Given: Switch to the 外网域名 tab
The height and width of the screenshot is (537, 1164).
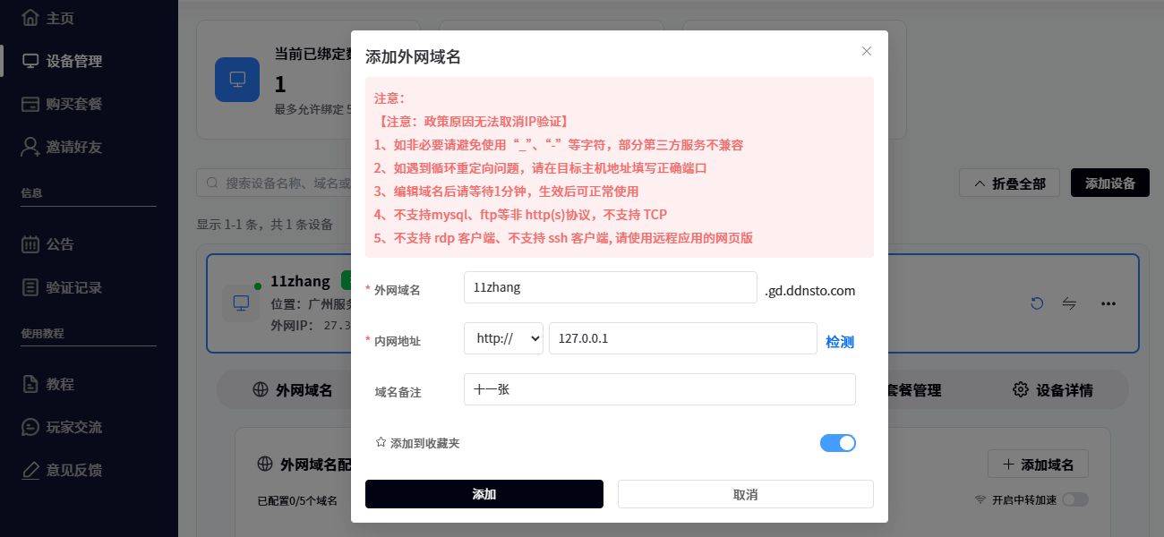Looking at the screenshot, I should (293, 390).
